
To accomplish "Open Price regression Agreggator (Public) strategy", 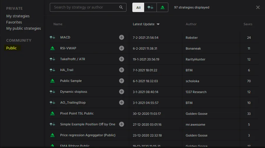I will tap(88, 135).
